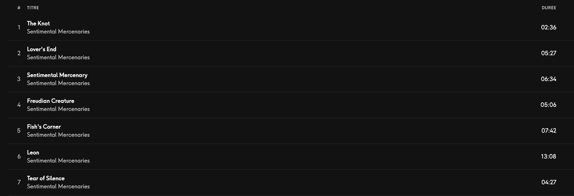Click the Freudian Creature track name

(50, 101)
